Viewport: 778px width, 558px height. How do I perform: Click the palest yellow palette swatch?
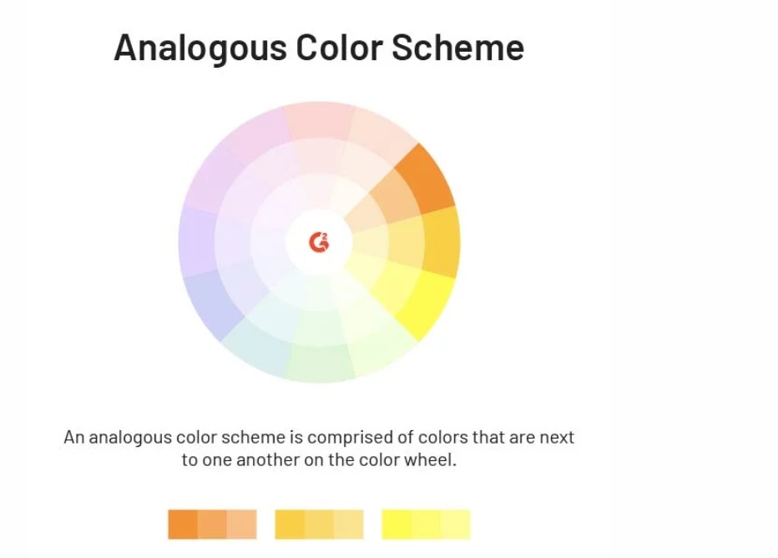(456, 525)
